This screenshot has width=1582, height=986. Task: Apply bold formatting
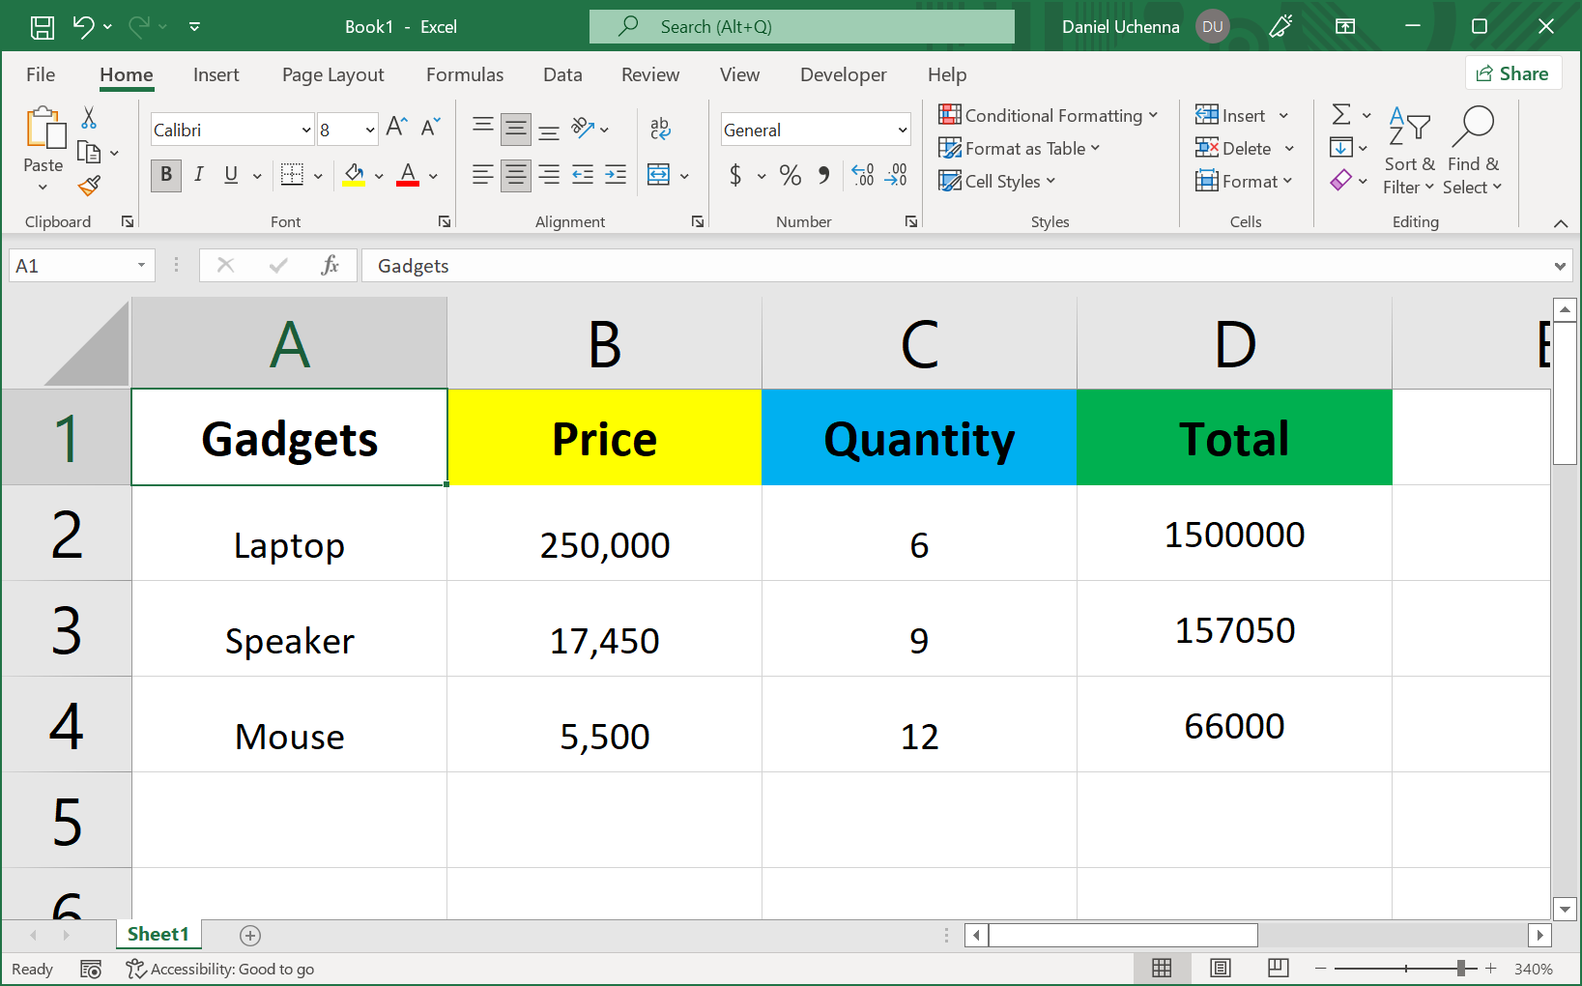coord(165,175)
